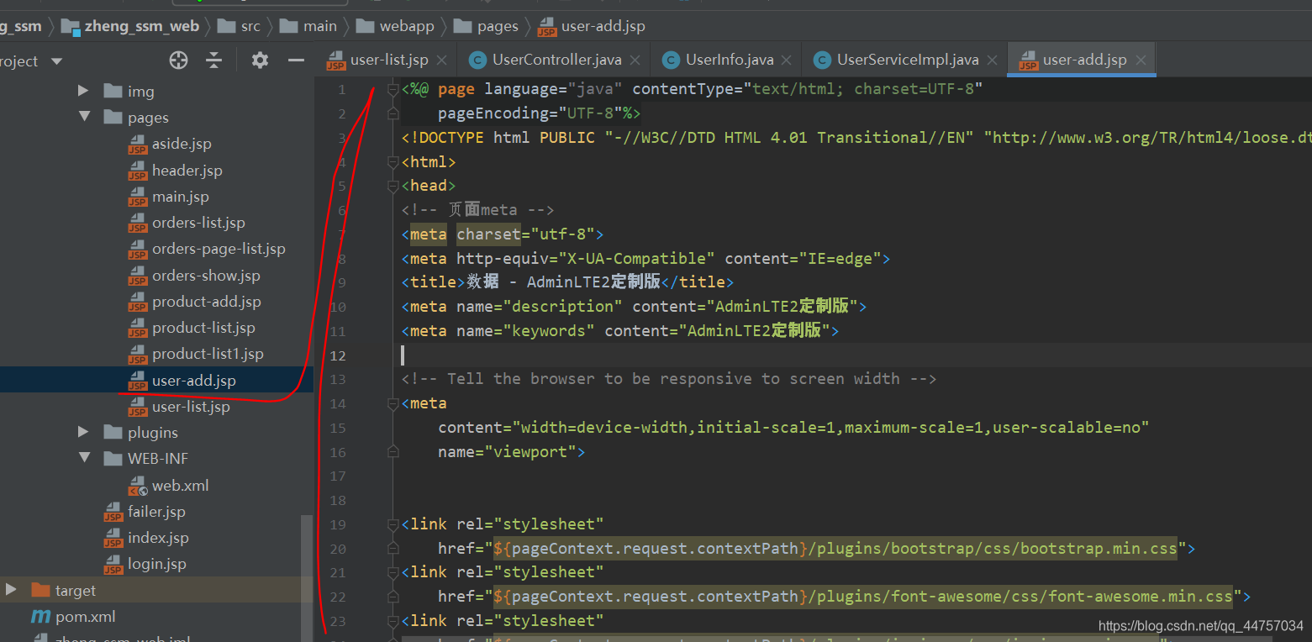Click pages breadcrumb segment

click(498, 26)
